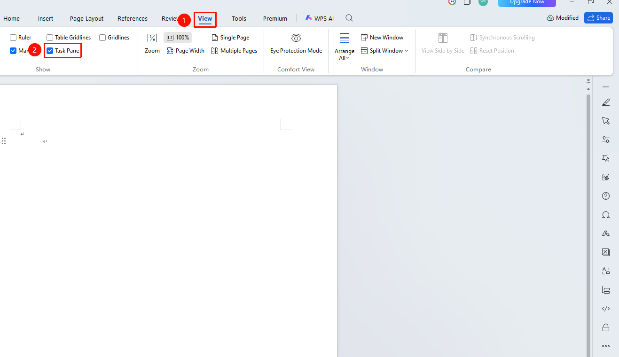Open the Page Layout tab

tap(86, 19)
